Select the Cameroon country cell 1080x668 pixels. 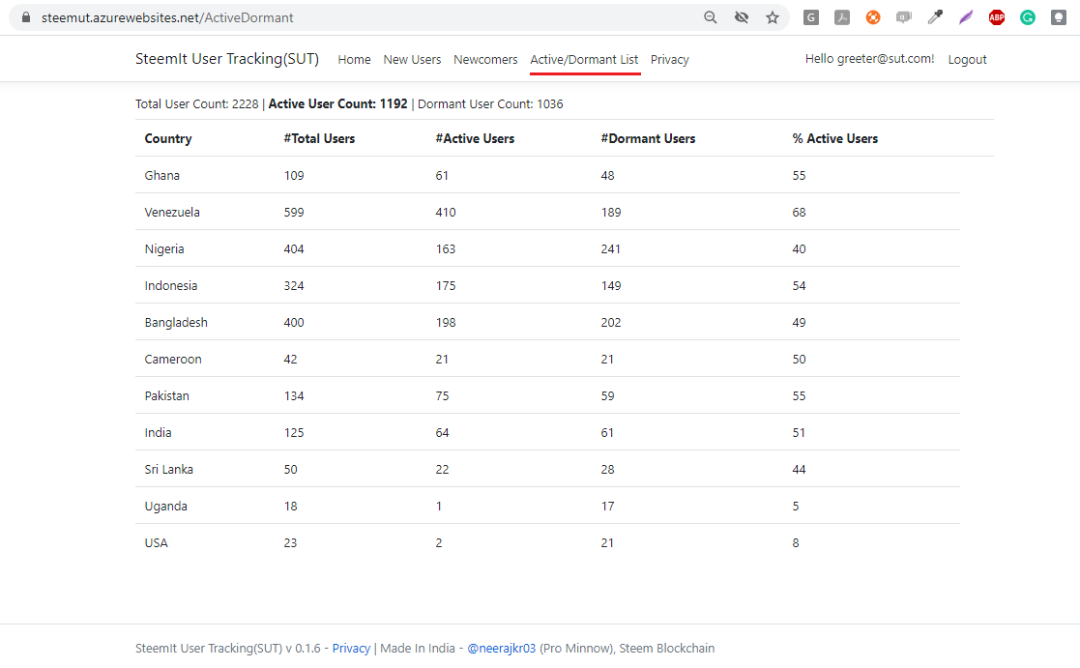click(173, 360)
